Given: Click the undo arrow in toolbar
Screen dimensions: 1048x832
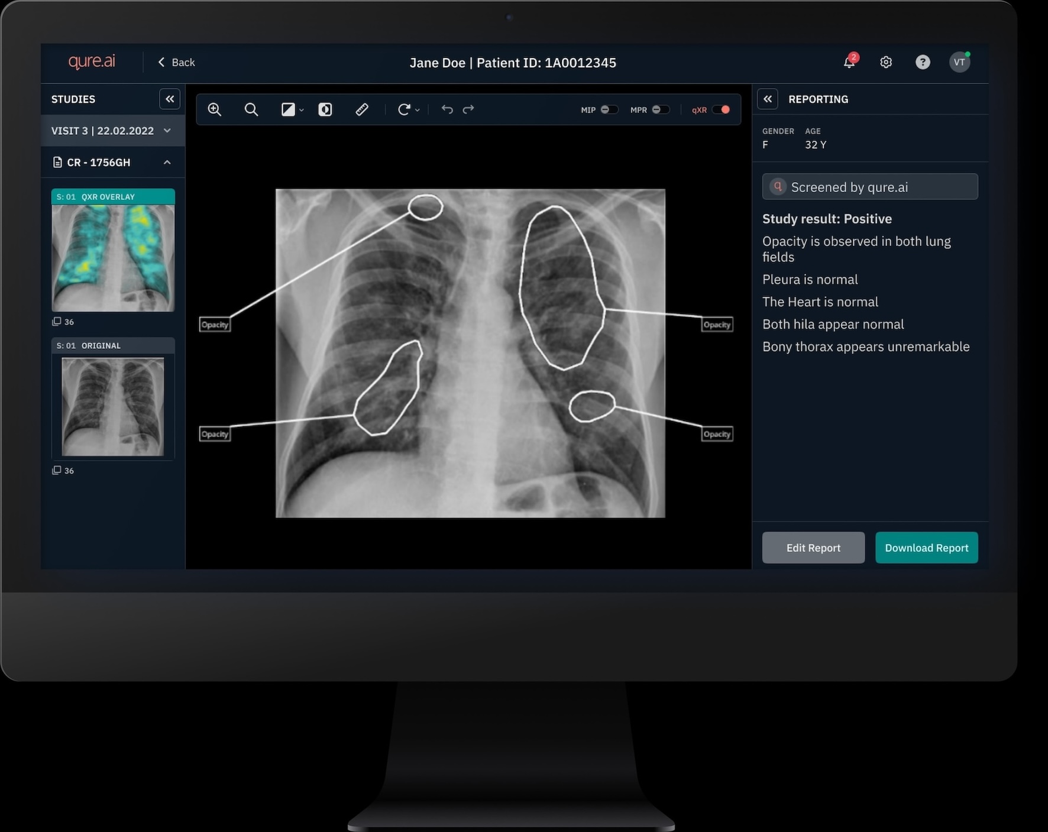Looking at the screenshot, I should (x=447, y=109).
